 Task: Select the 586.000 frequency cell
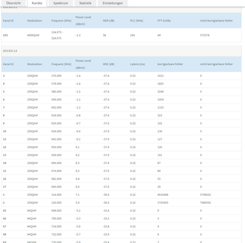point(56,91)
